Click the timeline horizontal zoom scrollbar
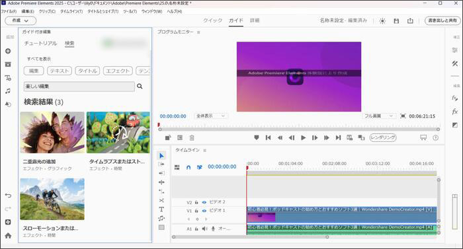This screenshot has height=249, width=463. tap(251, 237)
